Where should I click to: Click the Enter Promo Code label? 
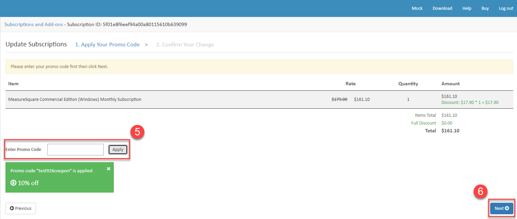23,150
